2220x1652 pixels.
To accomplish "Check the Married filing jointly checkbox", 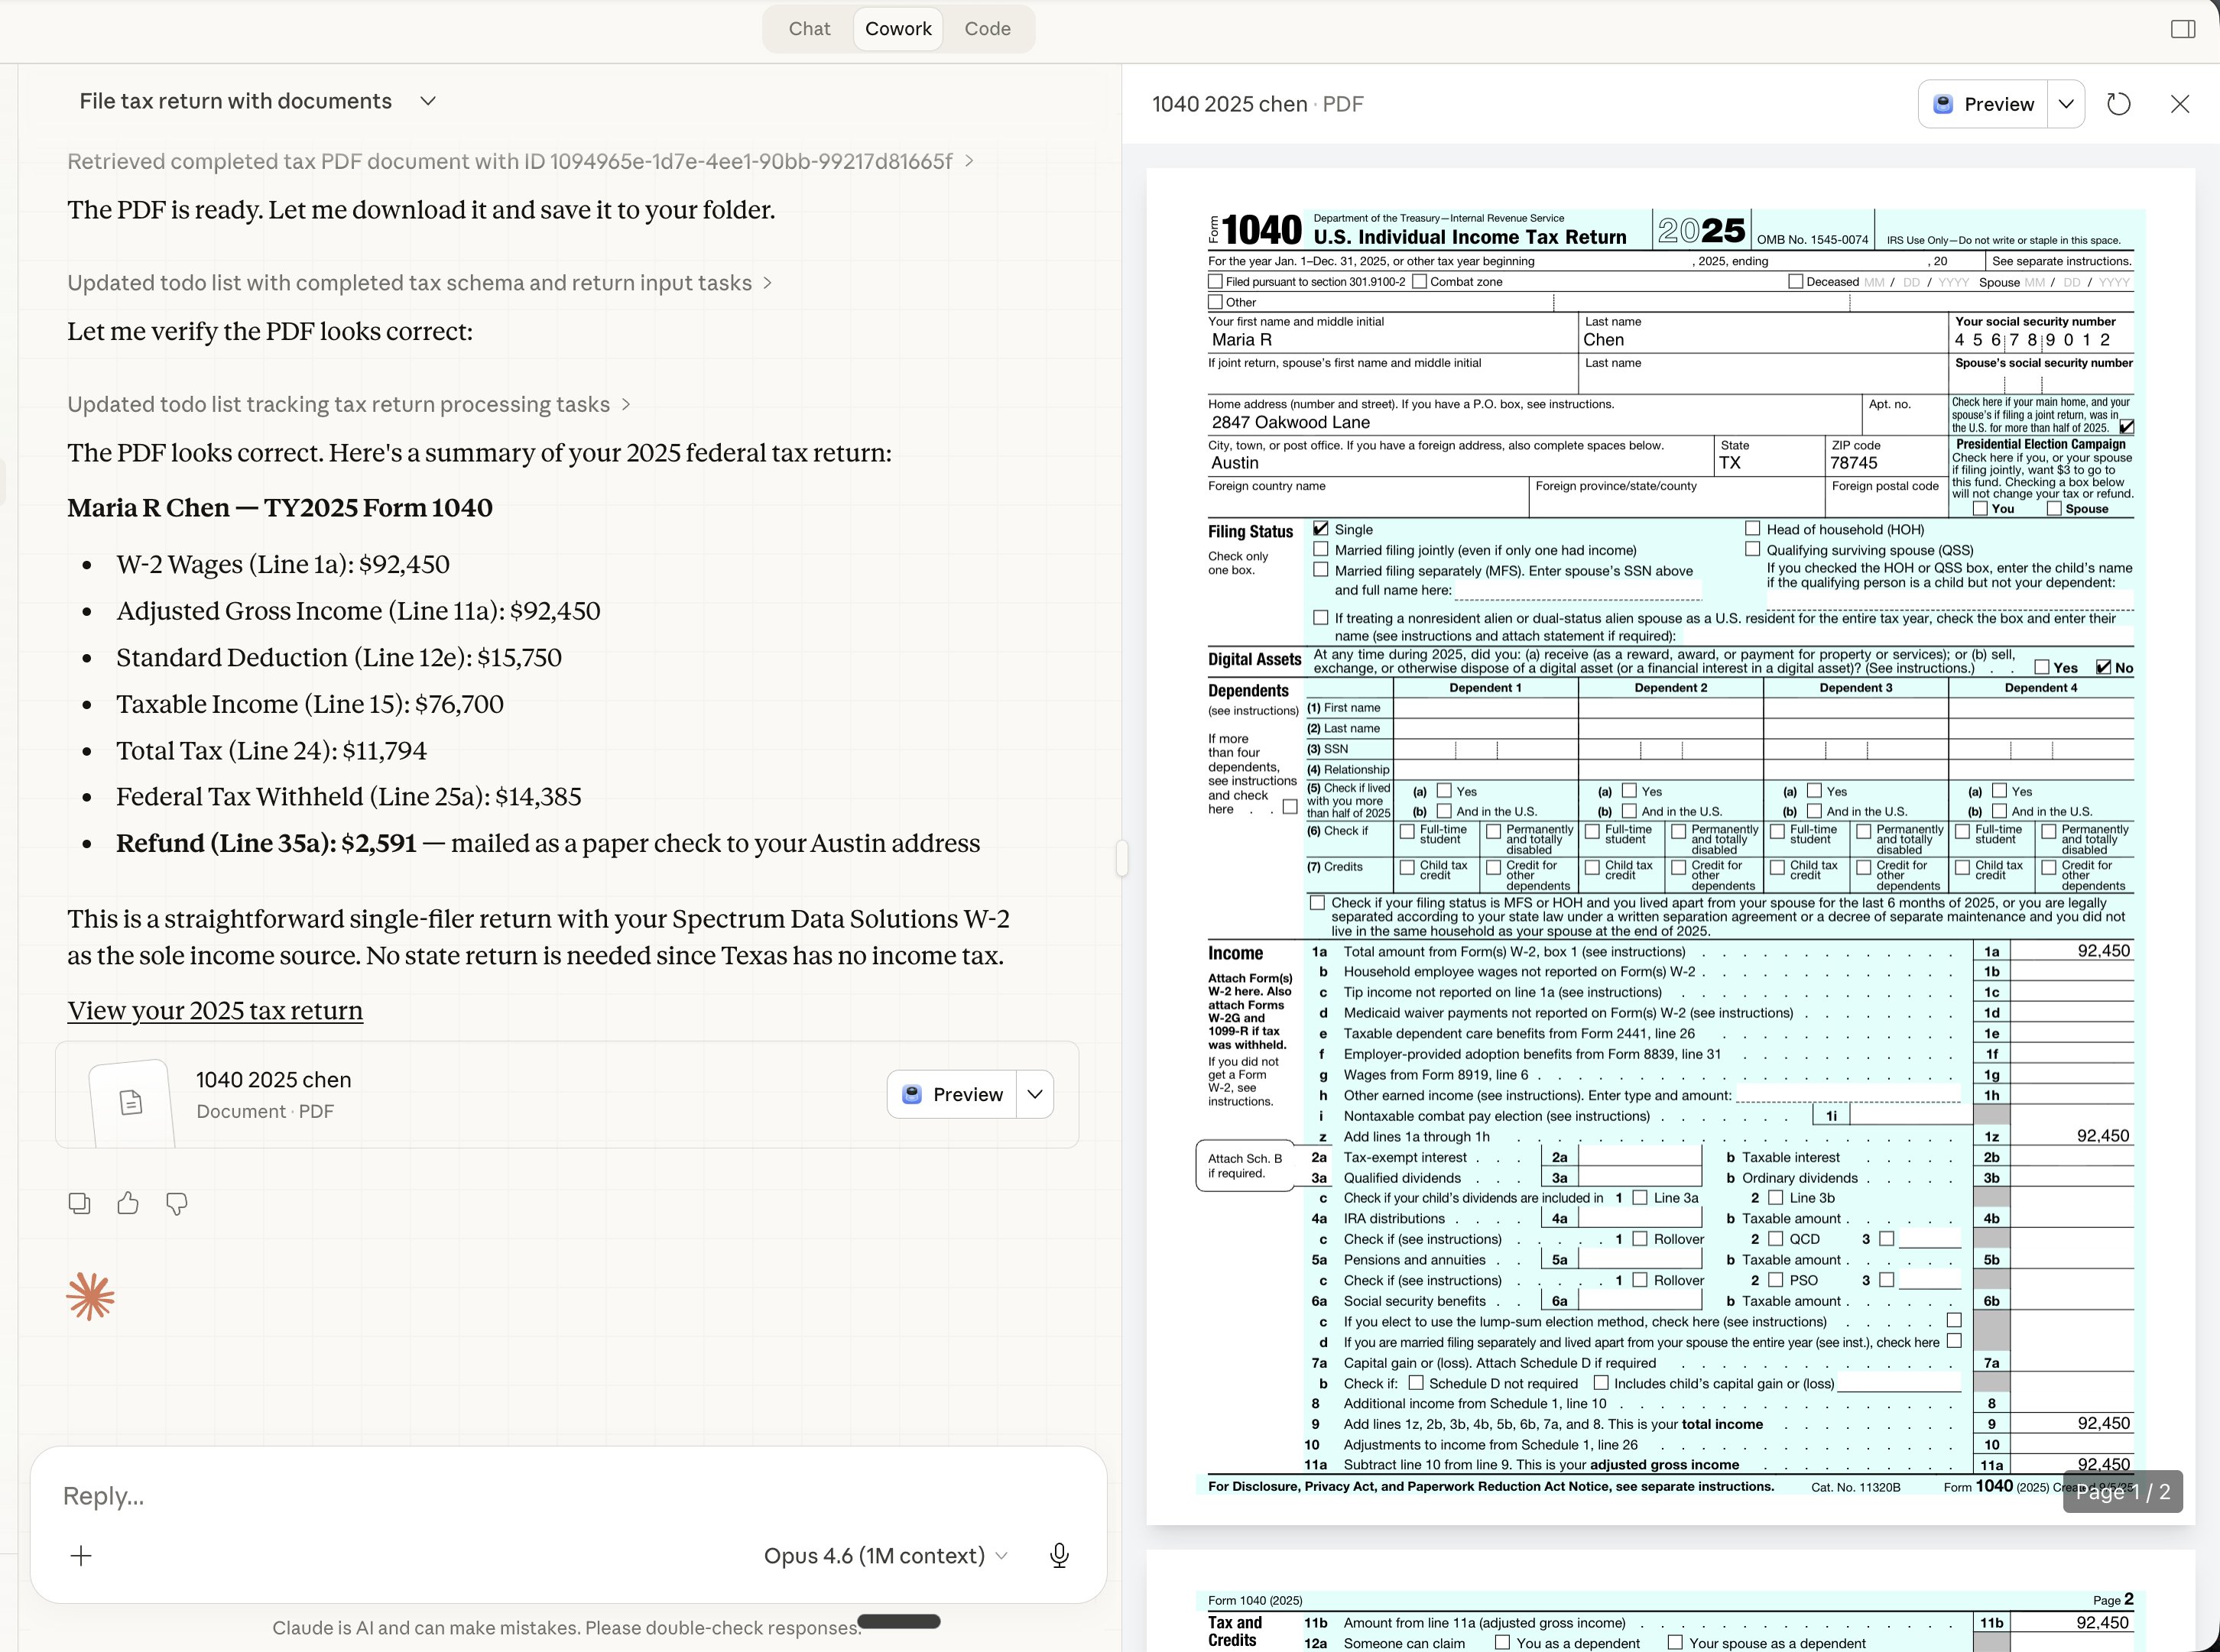I will click(x=1320, y=549).
